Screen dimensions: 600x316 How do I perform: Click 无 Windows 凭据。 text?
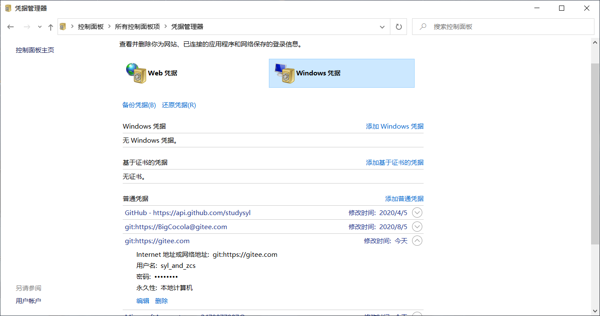click(x=150, y=141)
